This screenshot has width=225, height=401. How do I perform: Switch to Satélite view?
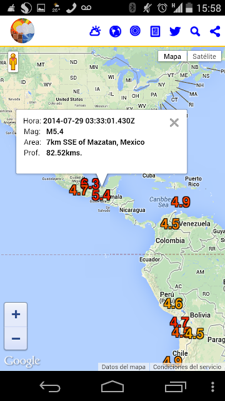204,56
